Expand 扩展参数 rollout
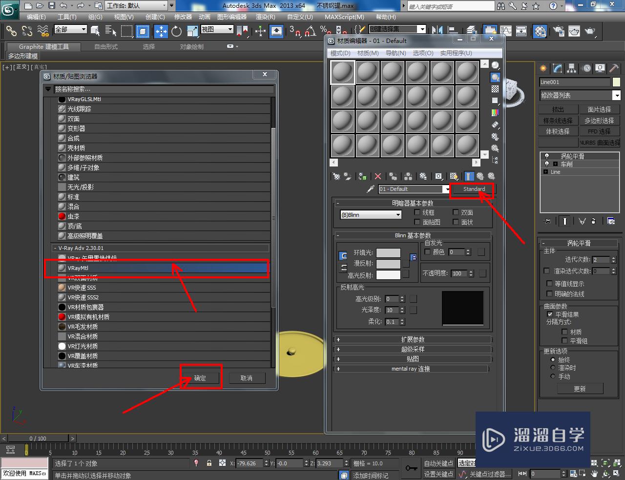This screenshot has height=480, width=625. [413, 339]
